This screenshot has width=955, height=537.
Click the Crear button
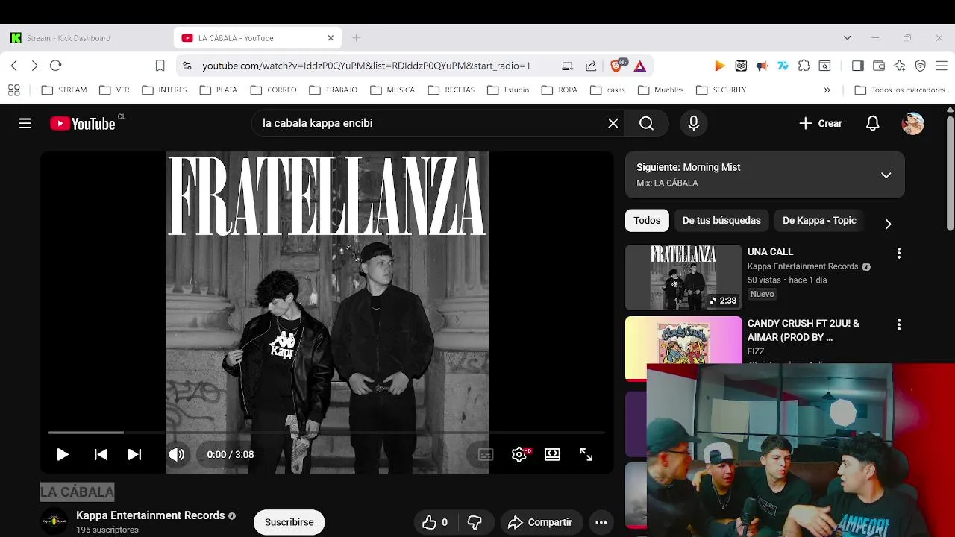point(820,124)
